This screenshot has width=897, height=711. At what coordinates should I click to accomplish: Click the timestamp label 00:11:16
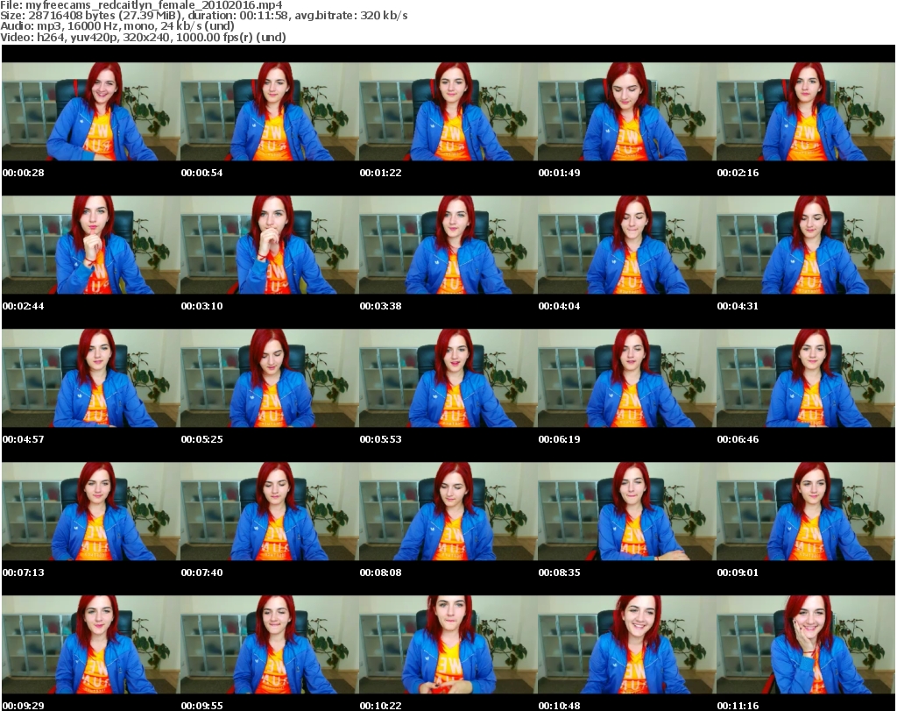(x=738, y=706)
